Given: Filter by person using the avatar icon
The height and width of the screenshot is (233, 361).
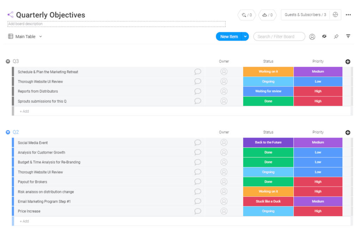Looking at the screenshot, I should [312, 37].
